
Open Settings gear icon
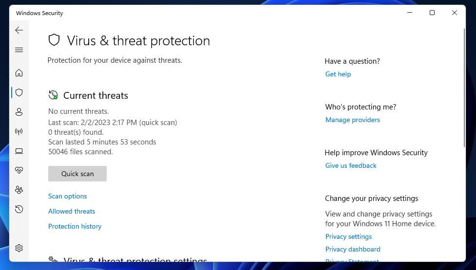[19, 248]
